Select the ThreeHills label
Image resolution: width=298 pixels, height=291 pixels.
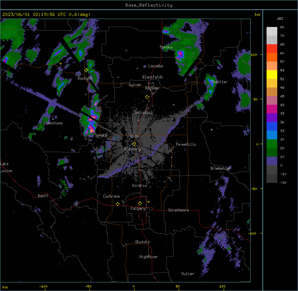click(186, 144)
